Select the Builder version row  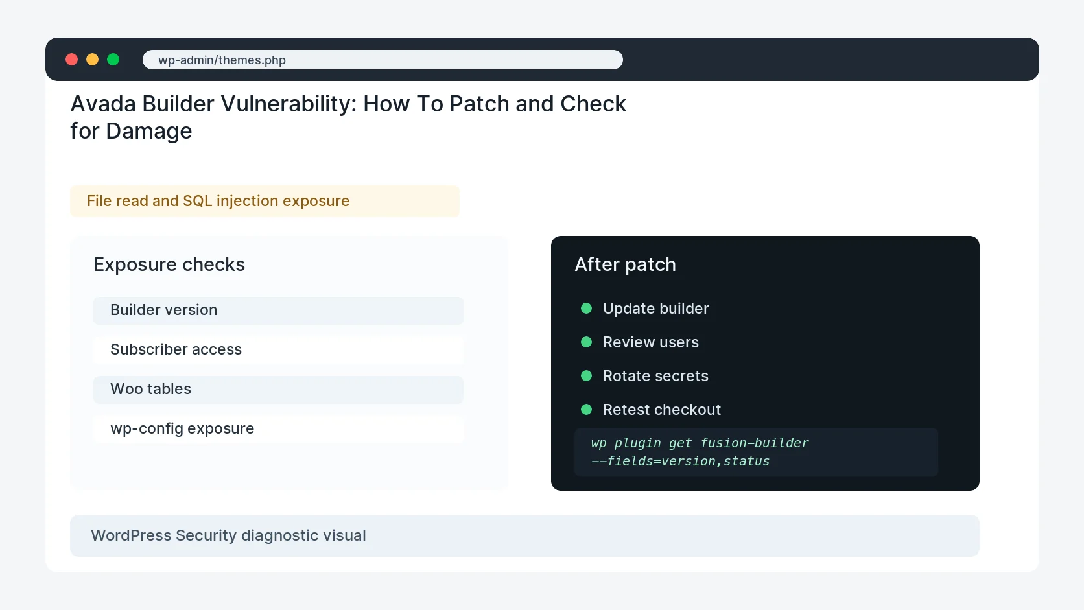[x=278, y=311]
